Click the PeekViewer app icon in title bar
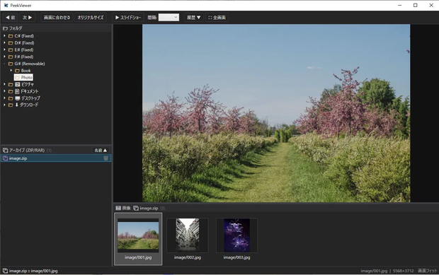The height and width of the screenshot is (275, 439). pyautogui.click(x=6, y=6)
